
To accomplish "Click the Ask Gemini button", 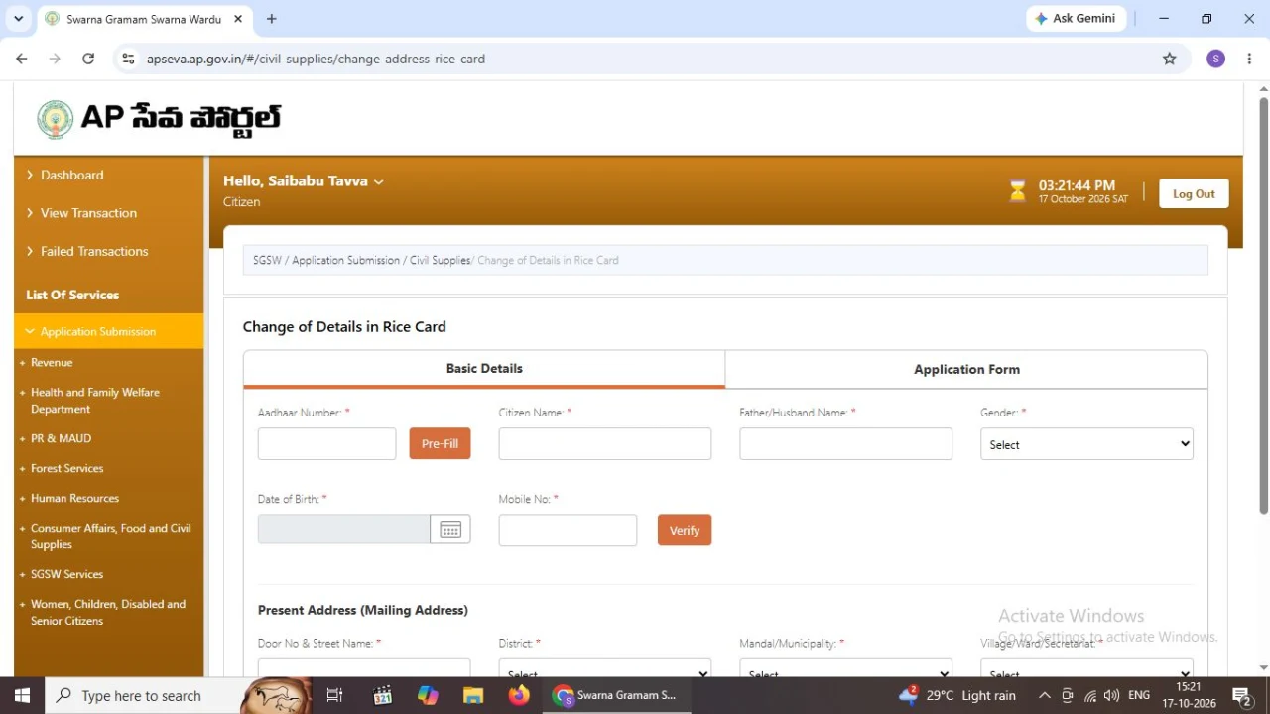I will [1075, 19].
